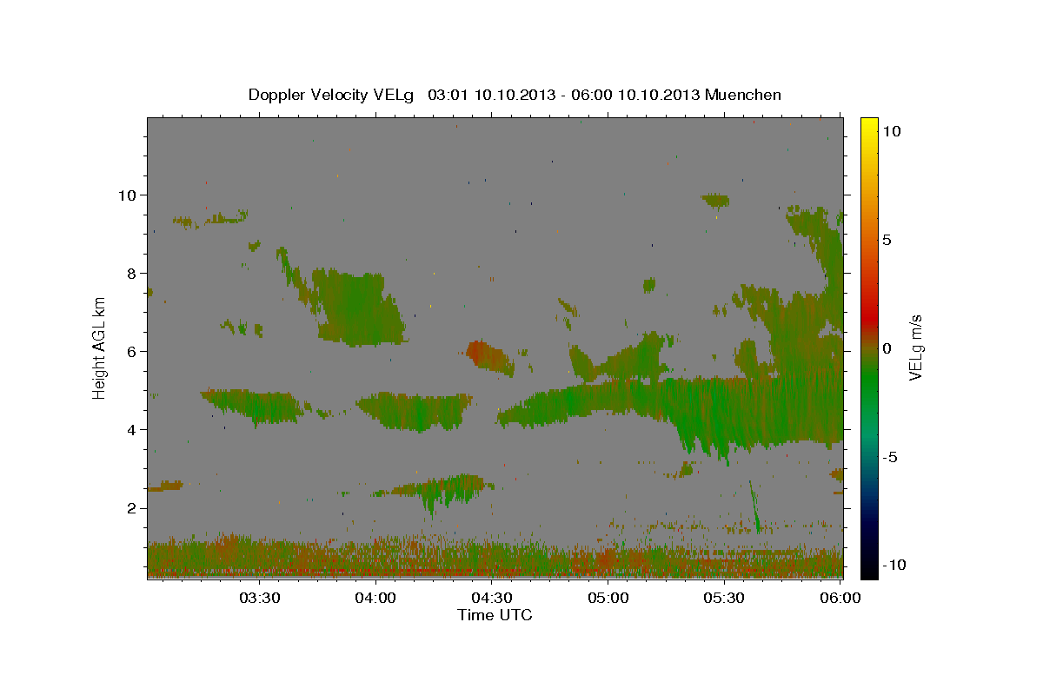1043x695 pixels.
Task: Click the colorbar value 10 at top
Action: coord(893,131)
